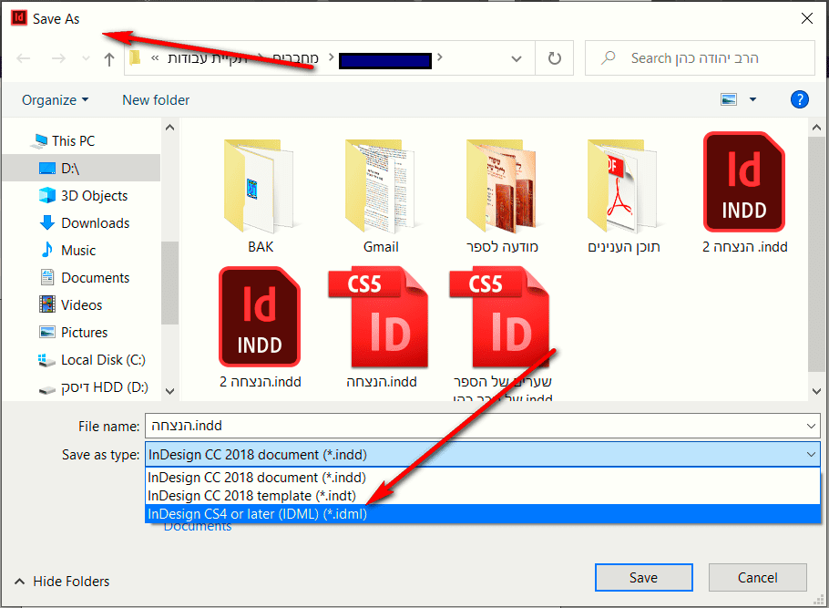Image resolution: width=829 pixels, height=608 pixels.
Task: Refresh the folder view
Action: (554, 58)
